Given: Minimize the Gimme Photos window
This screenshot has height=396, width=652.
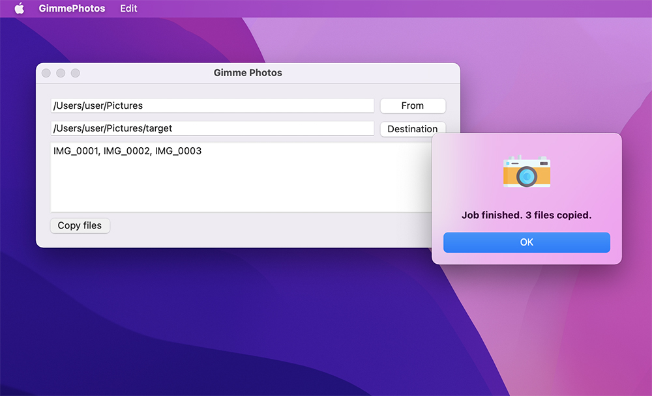Looking at the screenshot, I should tap(61, 73).
